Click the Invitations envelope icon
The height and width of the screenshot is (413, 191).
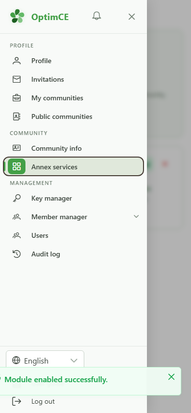[x=17, y=79]
